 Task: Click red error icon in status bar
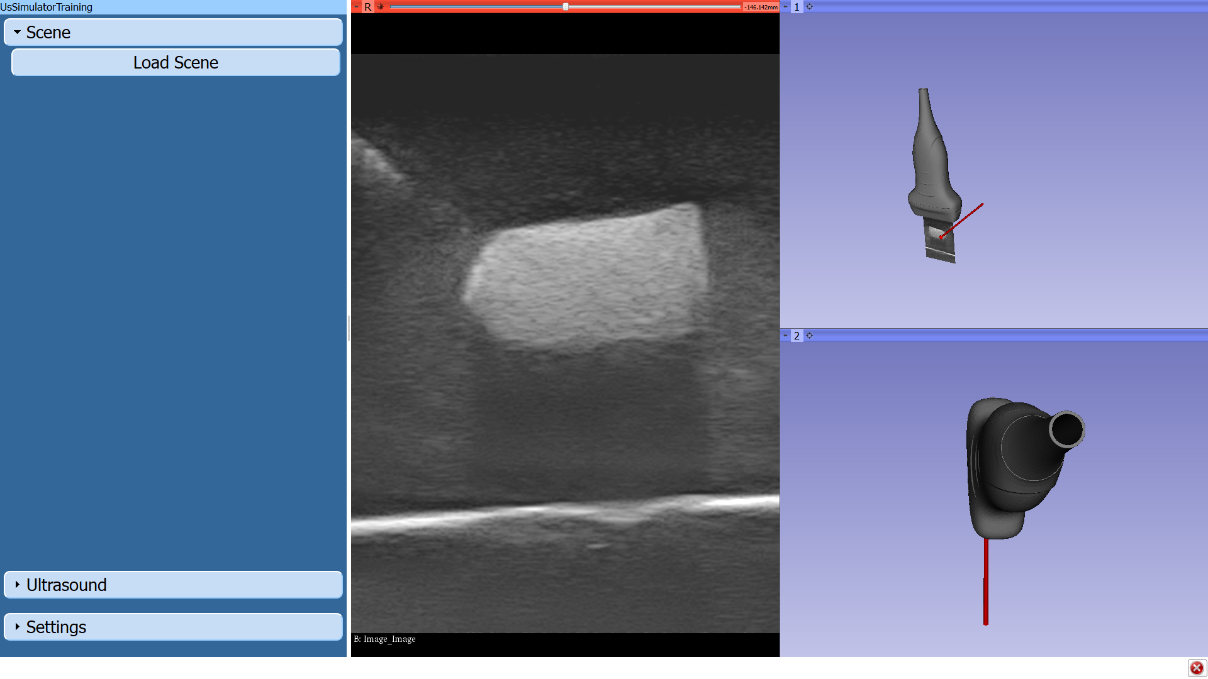[x=1196, y=668]
